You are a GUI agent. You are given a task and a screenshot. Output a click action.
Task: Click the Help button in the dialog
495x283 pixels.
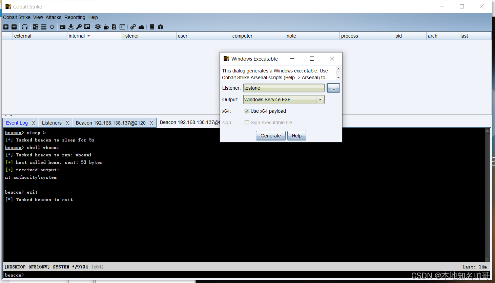(x=296, y=136)
